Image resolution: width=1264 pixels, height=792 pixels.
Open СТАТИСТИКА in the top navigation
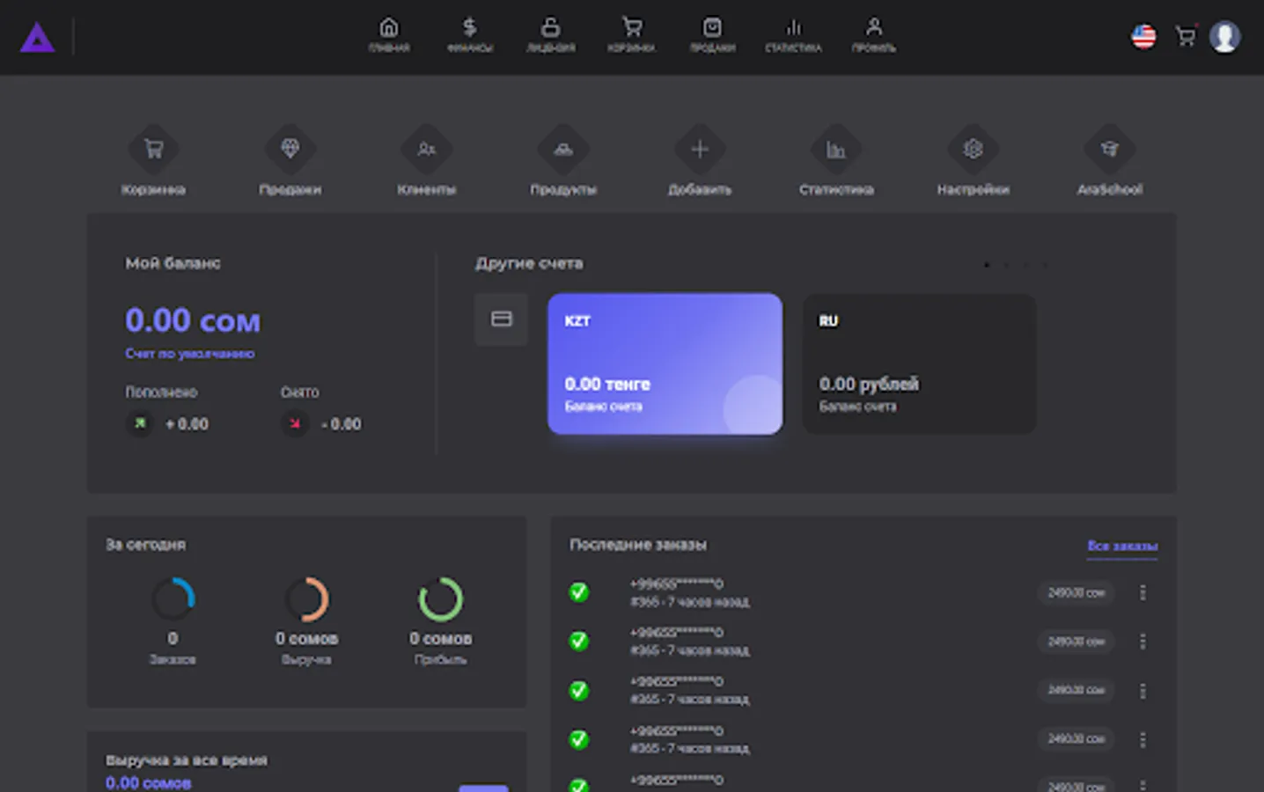click(793, 35)
